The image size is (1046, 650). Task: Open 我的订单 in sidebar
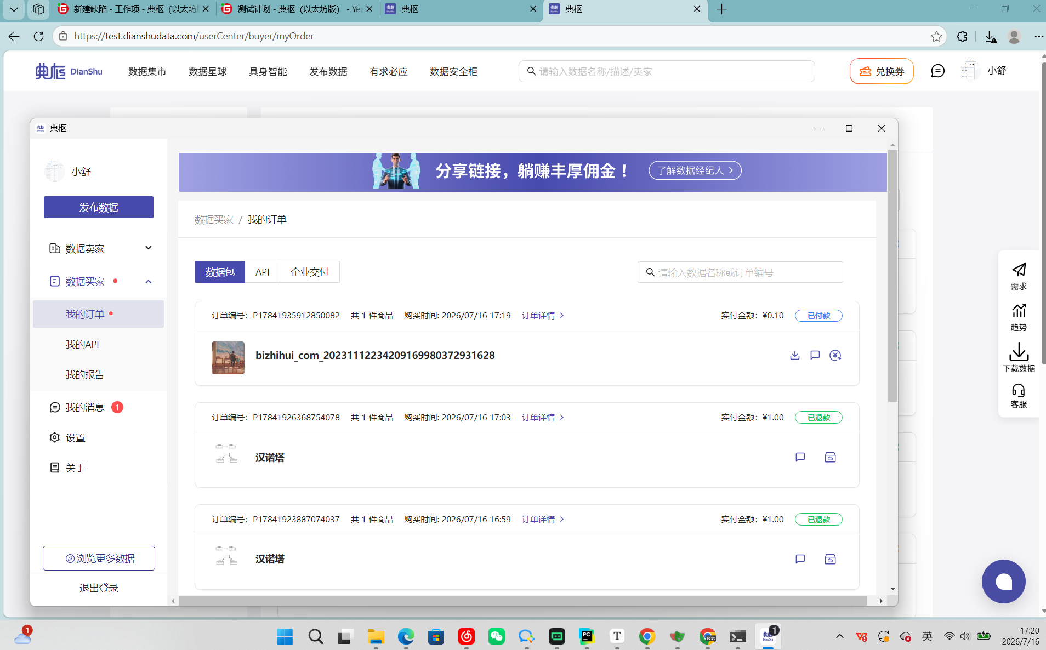click(x=98, y=314)
